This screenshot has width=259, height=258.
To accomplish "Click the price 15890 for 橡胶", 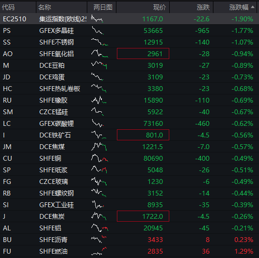I will click(153, 100).
